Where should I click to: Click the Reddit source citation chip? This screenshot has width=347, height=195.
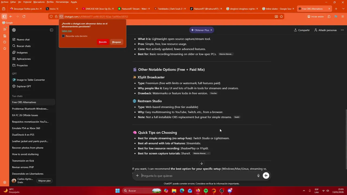click(237, 117)
